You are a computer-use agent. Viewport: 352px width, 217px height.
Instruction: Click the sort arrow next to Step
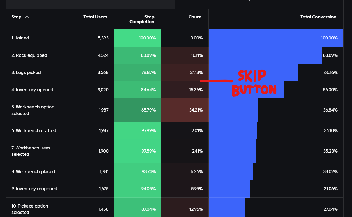point(27,17)
